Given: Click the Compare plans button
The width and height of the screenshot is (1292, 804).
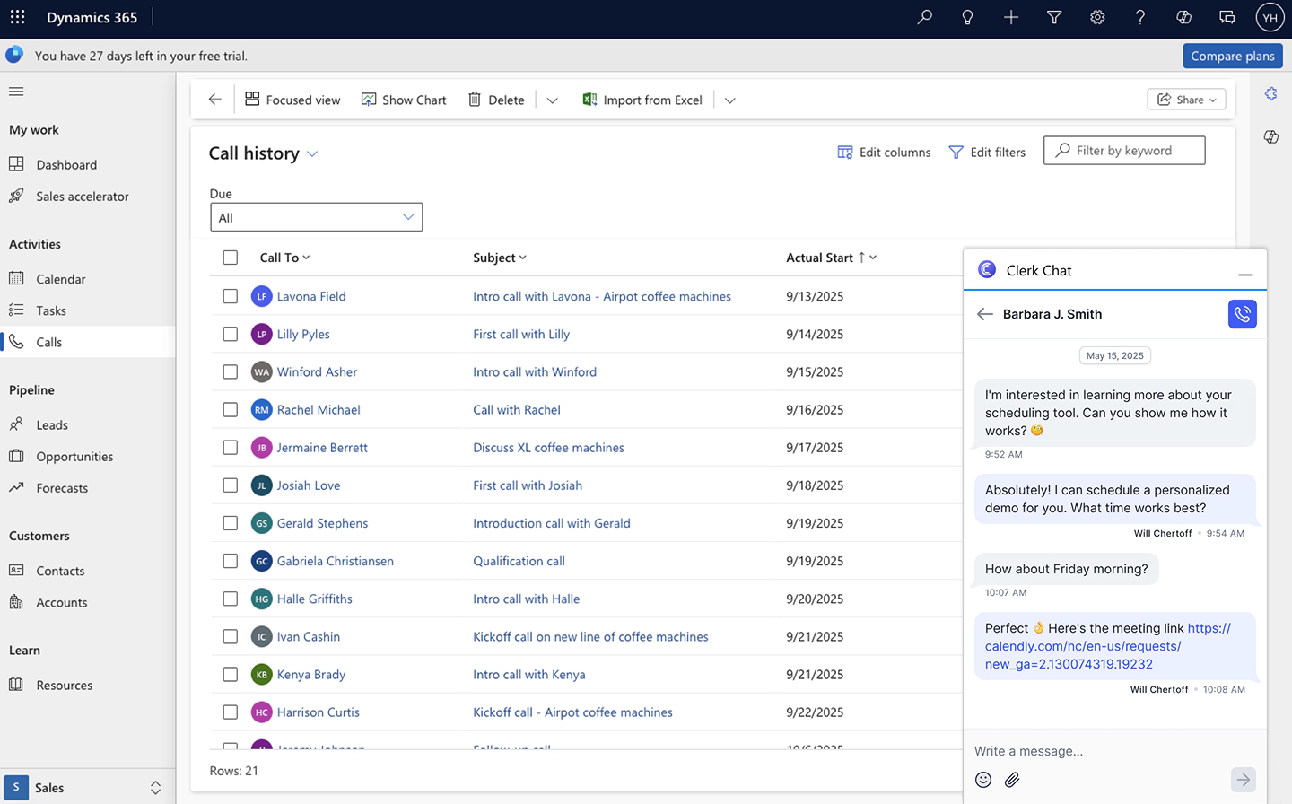Looking at the screenshot, I should (x=1232, y=56).
